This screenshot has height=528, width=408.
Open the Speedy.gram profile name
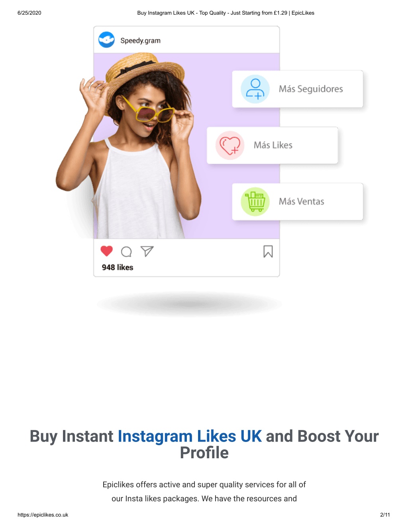coord(140,41)
